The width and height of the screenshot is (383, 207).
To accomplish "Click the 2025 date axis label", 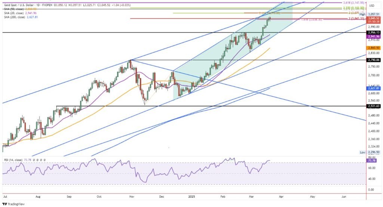I will pos(191,197).
